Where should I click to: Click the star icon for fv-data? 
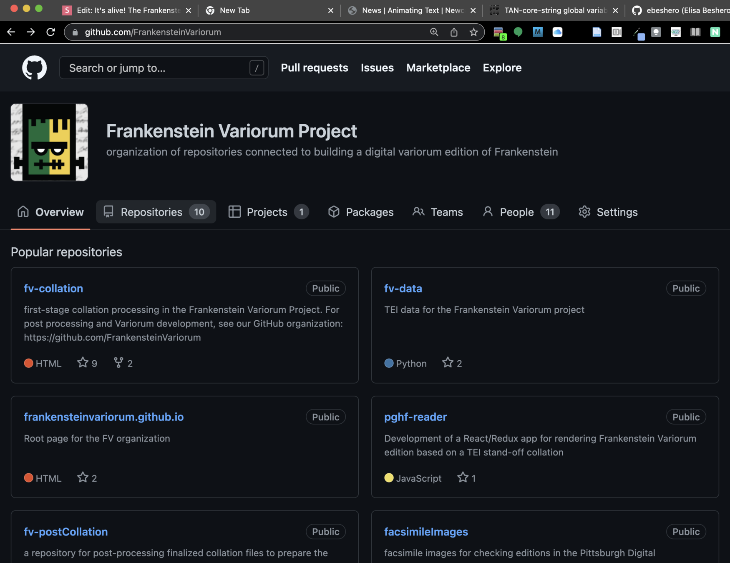pos(448,362)
